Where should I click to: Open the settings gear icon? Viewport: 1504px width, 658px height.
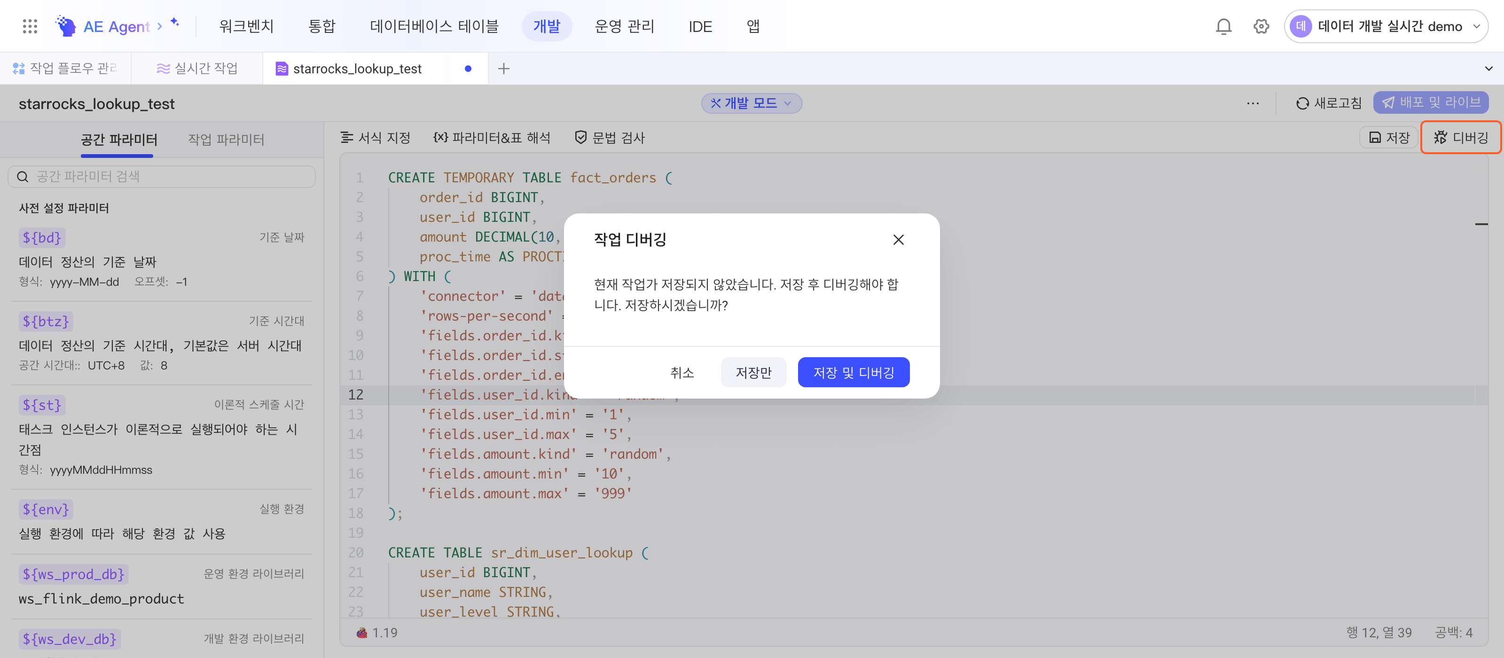click(x=1261, y=26)
